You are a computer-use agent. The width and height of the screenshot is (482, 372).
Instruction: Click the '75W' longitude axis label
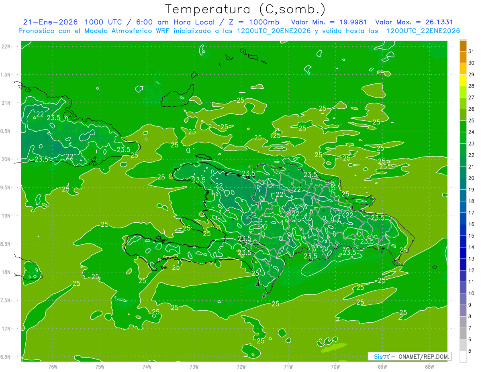(100, 366)
